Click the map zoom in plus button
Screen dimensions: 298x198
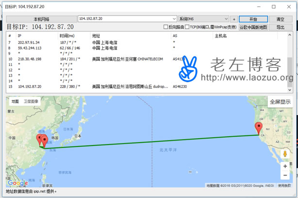pyautogui.click(x=285, y=166)
